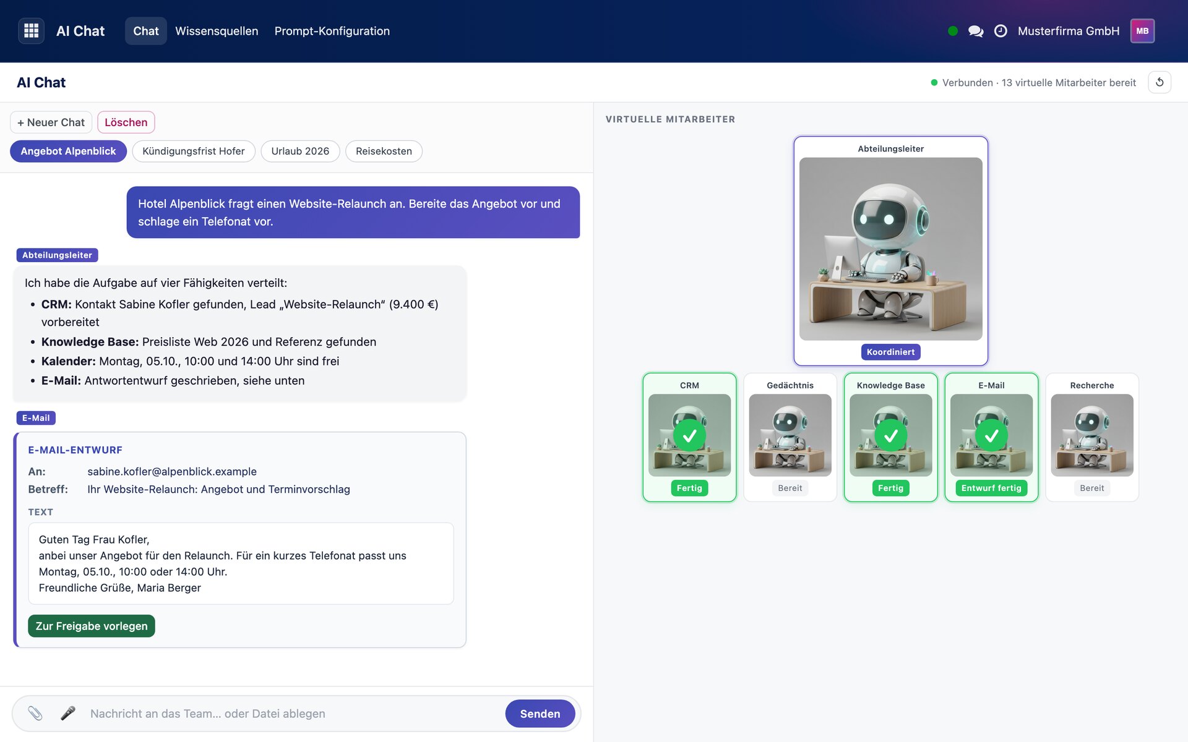
Task: Select the CRM virtual worker card
Action: click(689, 437)
